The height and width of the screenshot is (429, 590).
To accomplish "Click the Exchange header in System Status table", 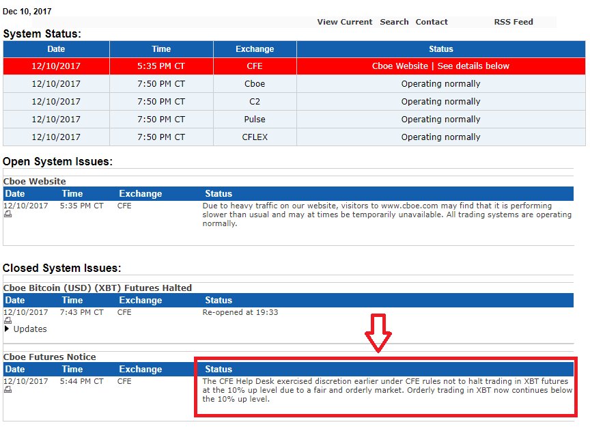I will click(255, 49).
